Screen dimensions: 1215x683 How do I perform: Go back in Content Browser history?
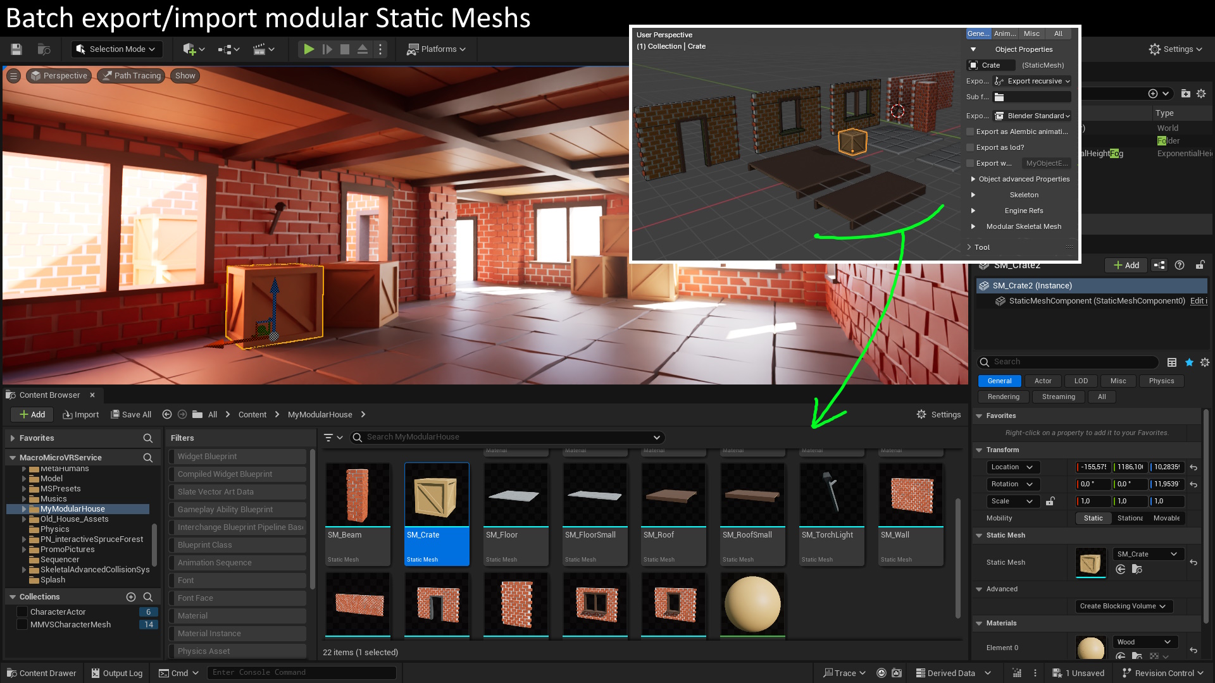point(167,415)
